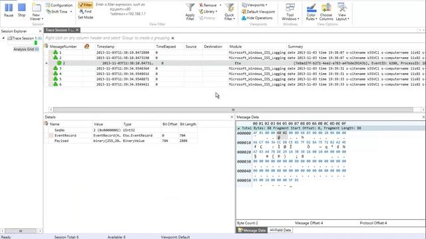Expand message row 5

(51, 79)
